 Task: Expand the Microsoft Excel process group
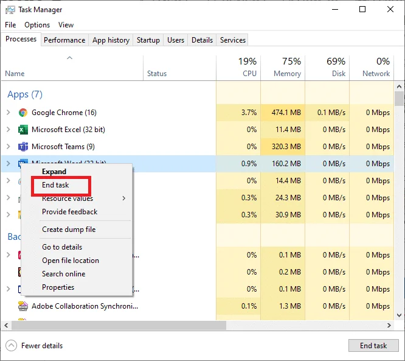point(9,130)
